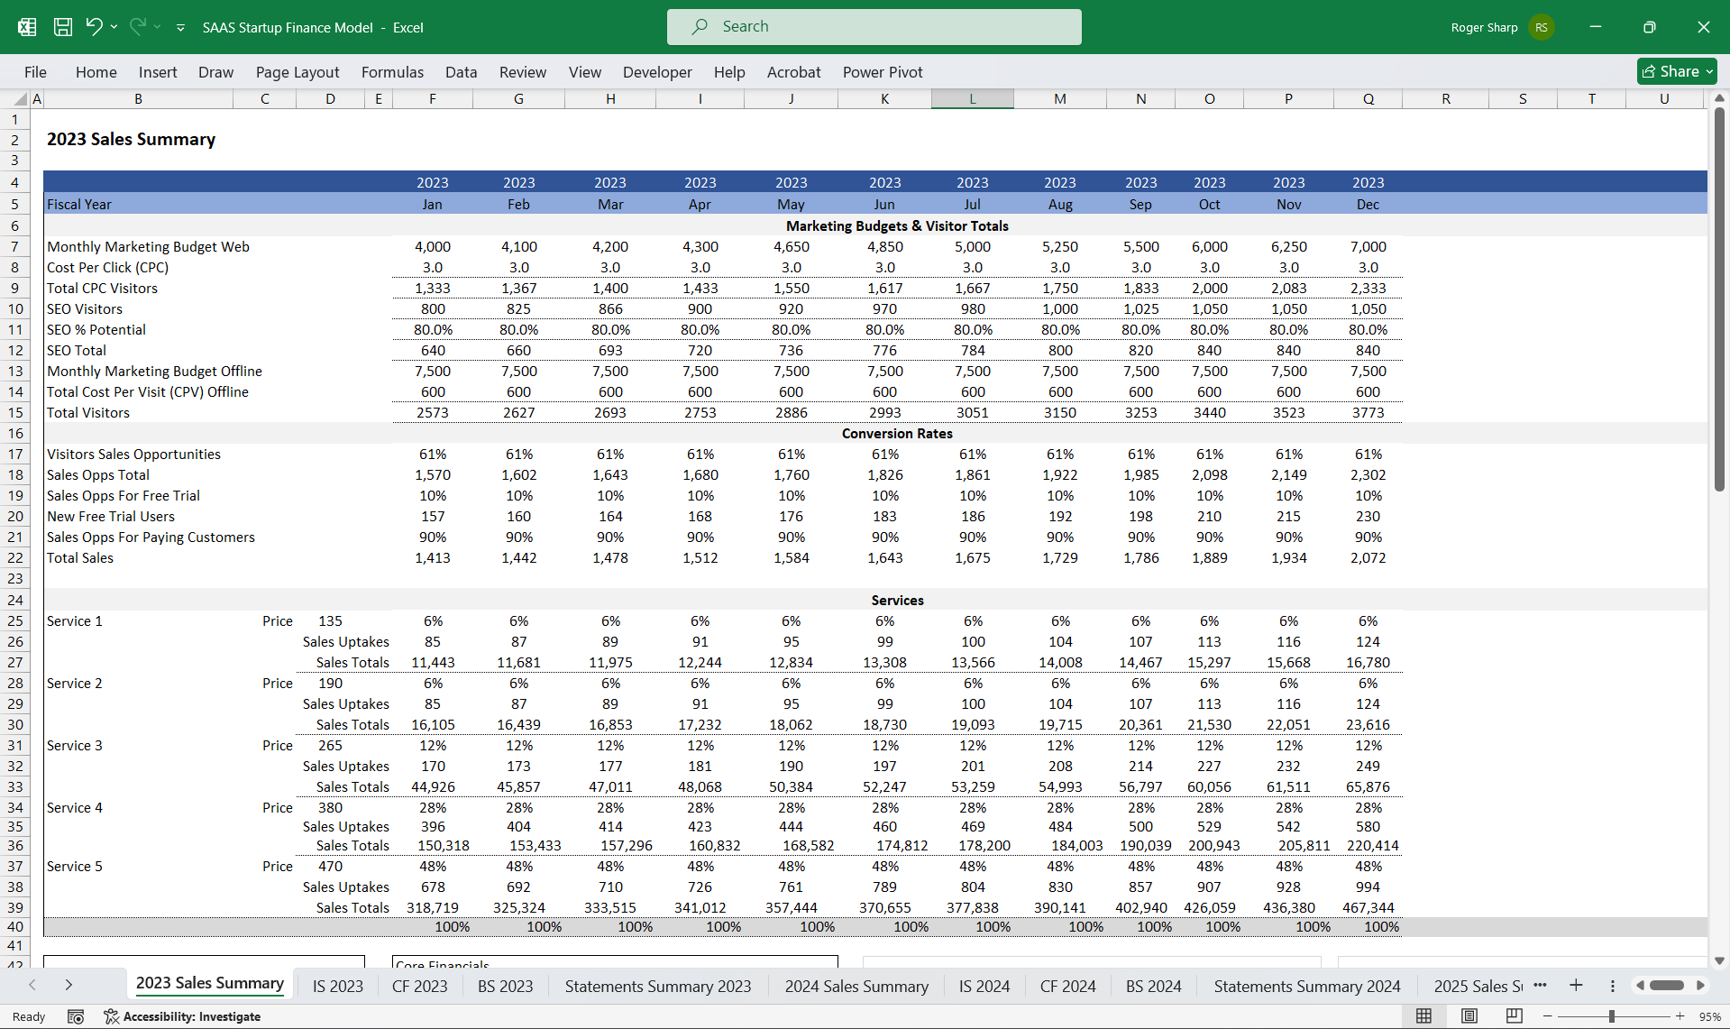Open the Page Layout tab
Image resolution: width=1730 pixels, height=1029 pixels.
[297, 72]
